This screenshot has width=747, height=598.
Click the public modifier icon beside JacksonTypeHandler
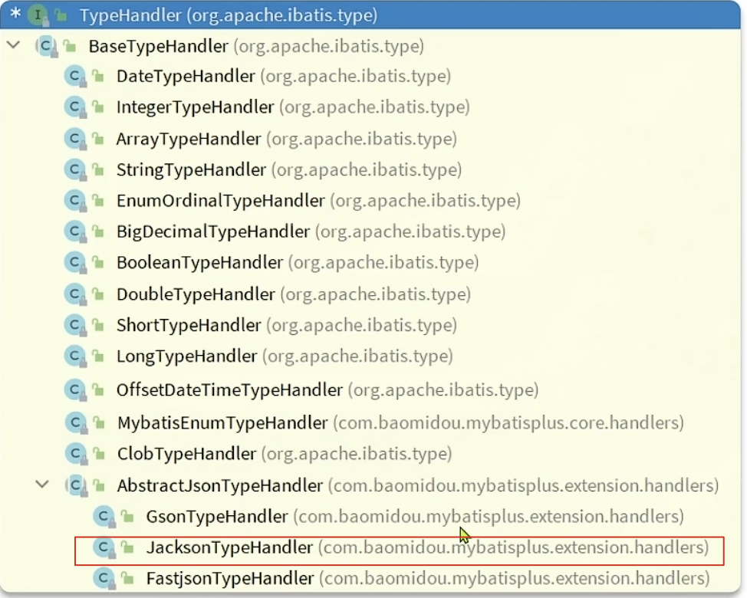127,547
